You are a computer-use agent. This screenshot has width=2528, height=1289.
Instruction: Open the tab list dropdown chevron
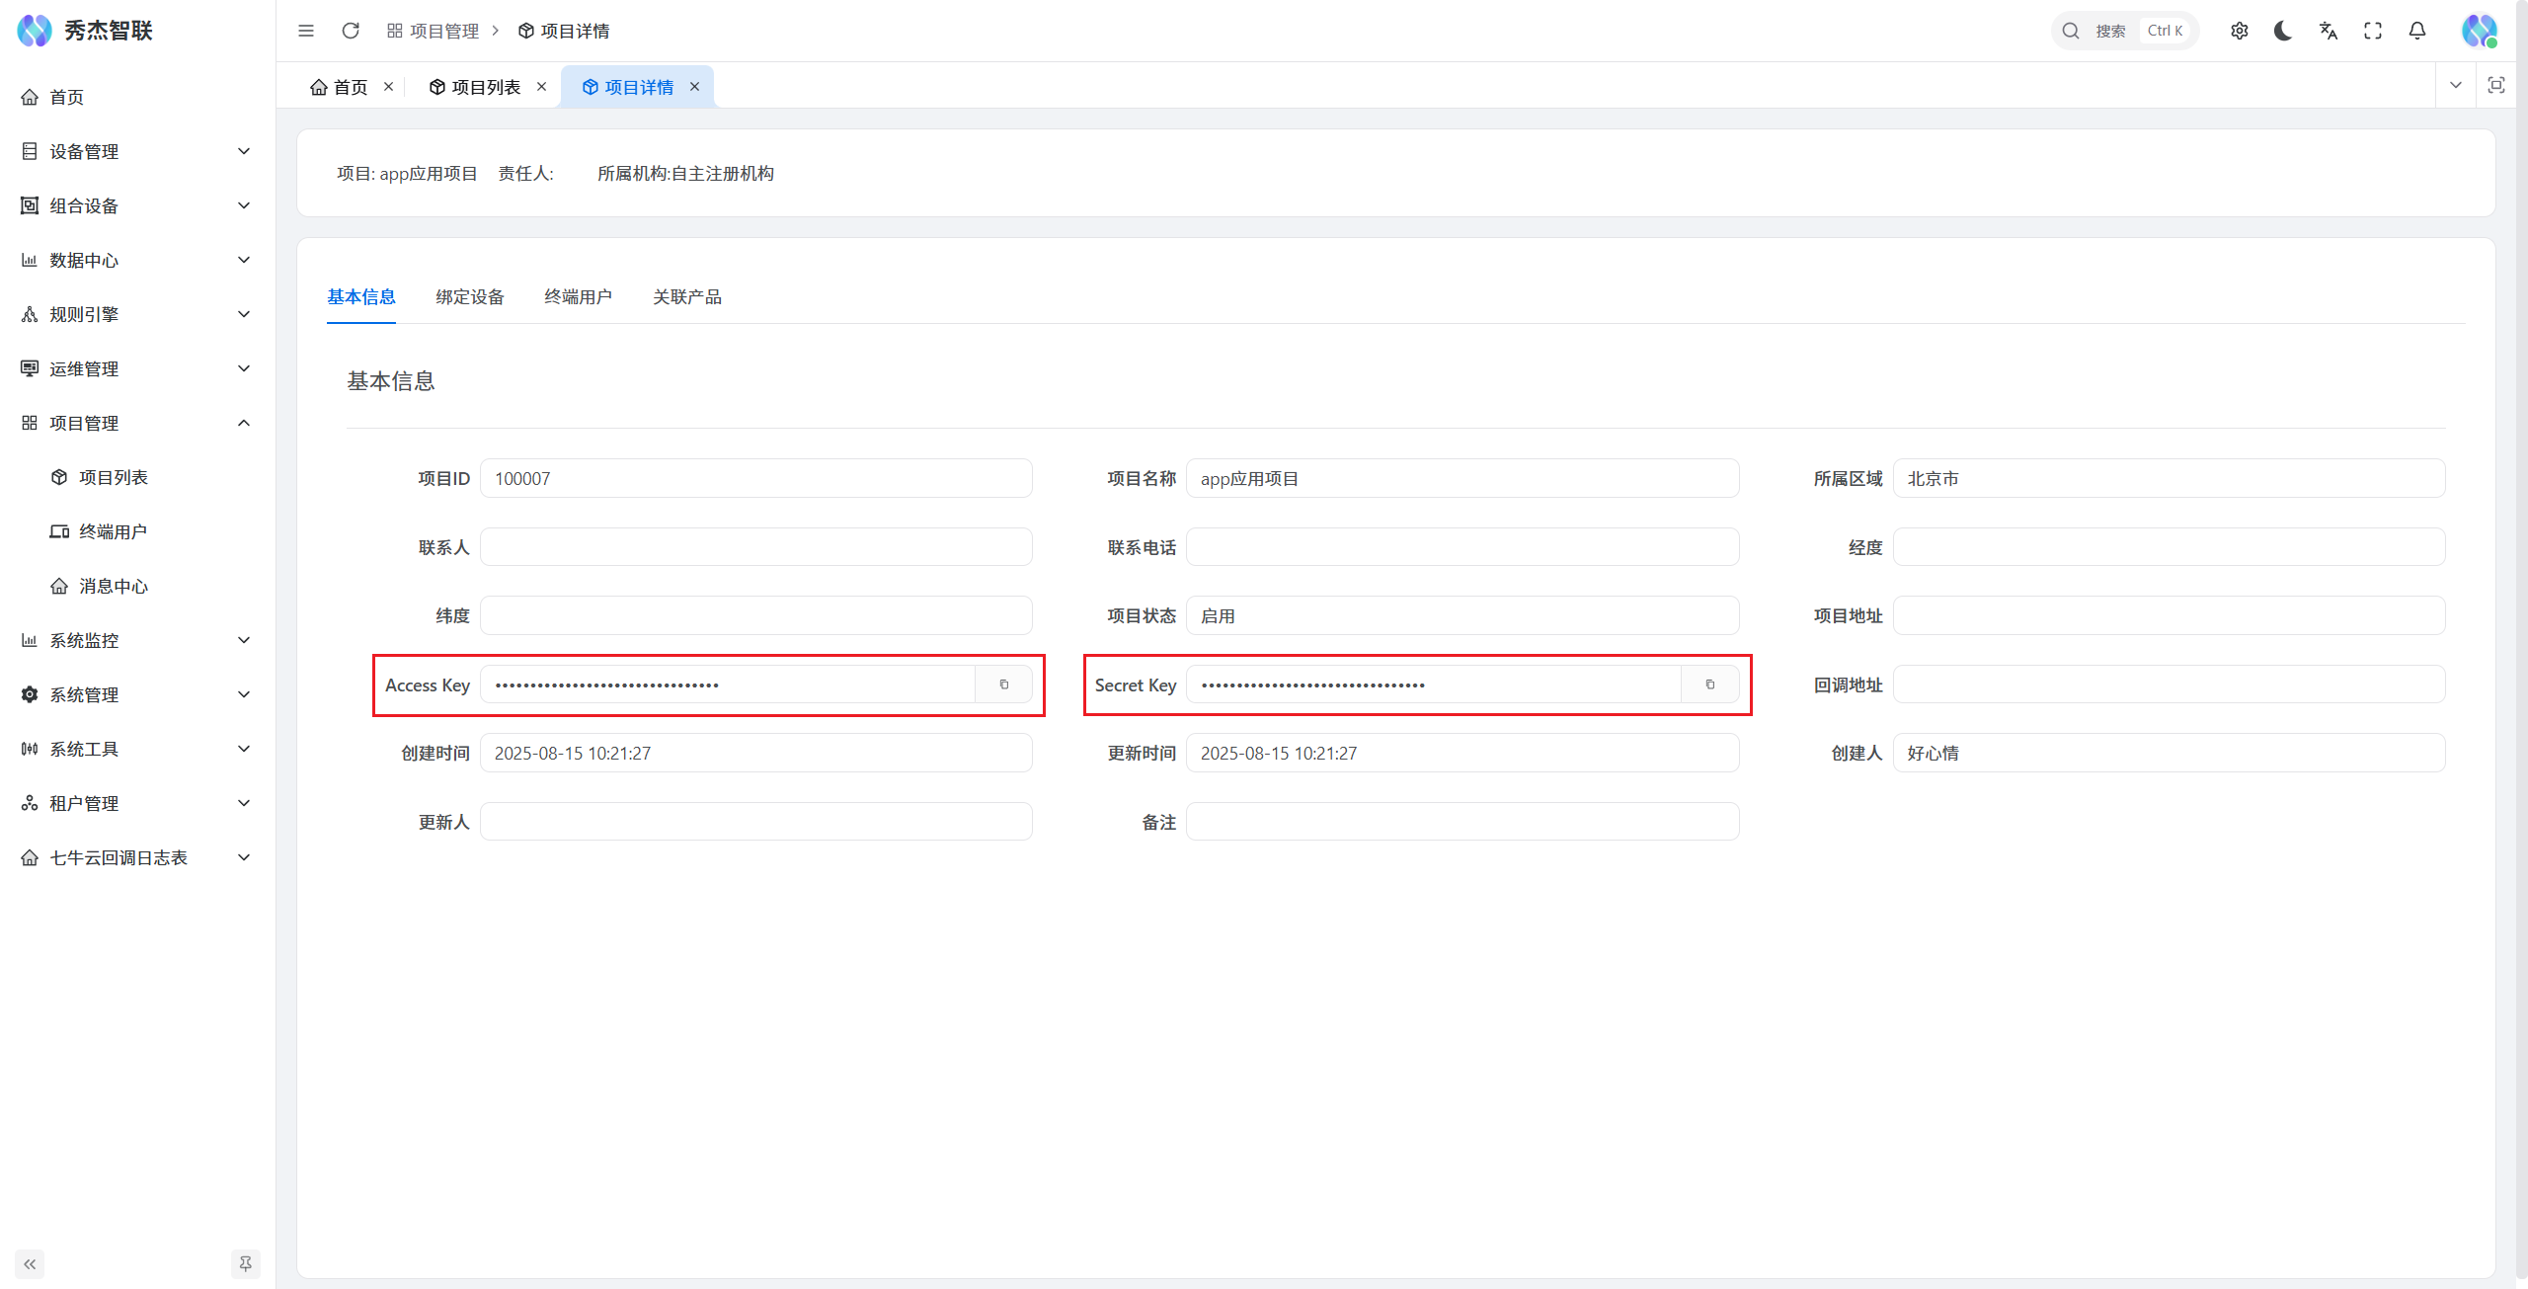(2455, 85)
